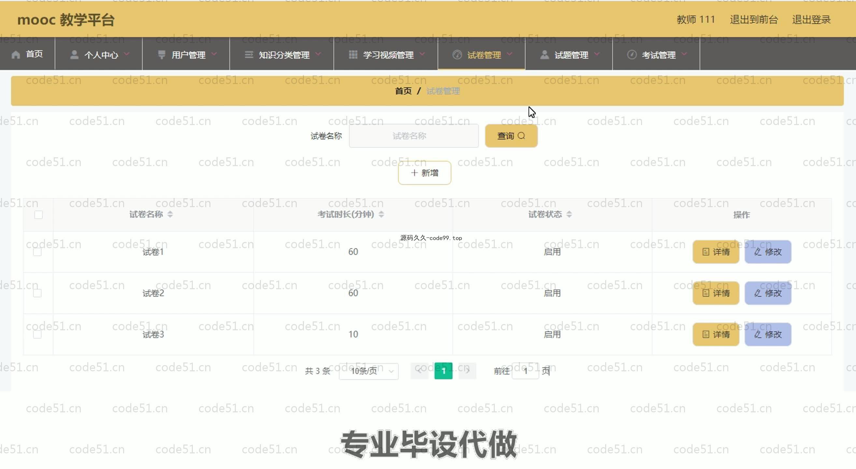856x469 pixels.
Task: Open 知识分类管理 menu
Action: coord(282,54)
